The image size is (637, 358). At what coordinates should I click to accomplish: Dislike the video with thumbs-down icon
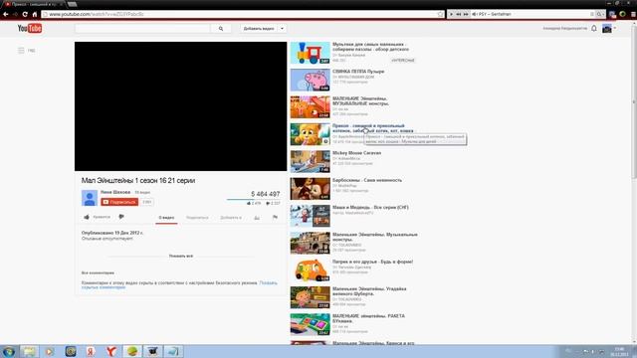click(x=121, y=217)
